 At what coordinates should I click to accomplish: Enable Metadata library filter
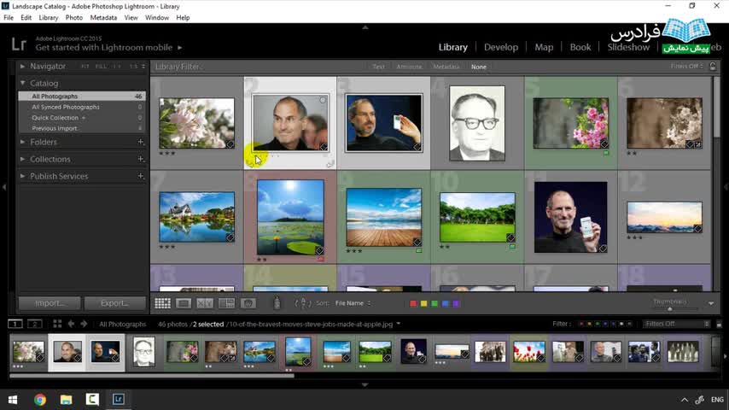click(x=446, y=67)
